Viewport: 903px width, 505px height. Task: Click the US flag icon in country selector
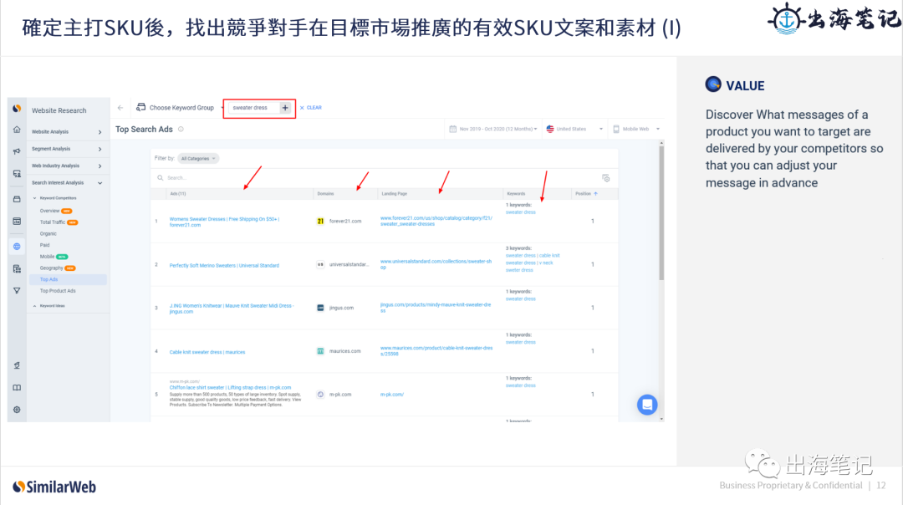pyautogui.click(x=550, y=129)
